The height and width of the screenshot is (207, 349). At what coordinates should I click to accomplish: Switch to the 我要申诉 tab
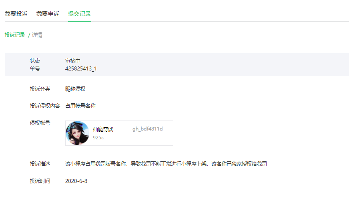click(x=48, y=14)
